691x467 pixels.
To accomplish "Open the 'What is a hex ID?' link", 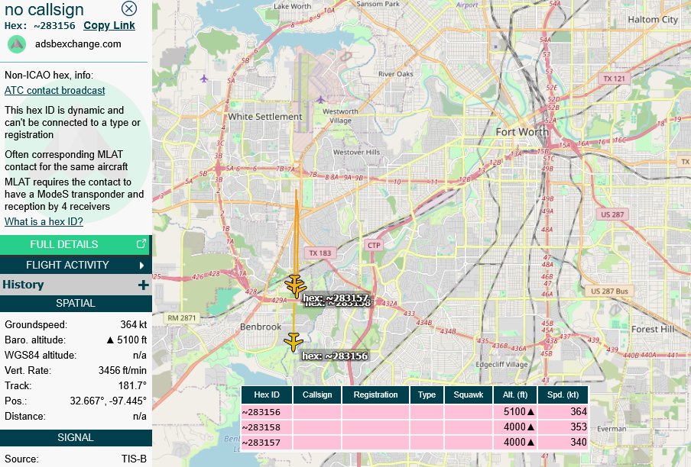I will pos(44,221).
